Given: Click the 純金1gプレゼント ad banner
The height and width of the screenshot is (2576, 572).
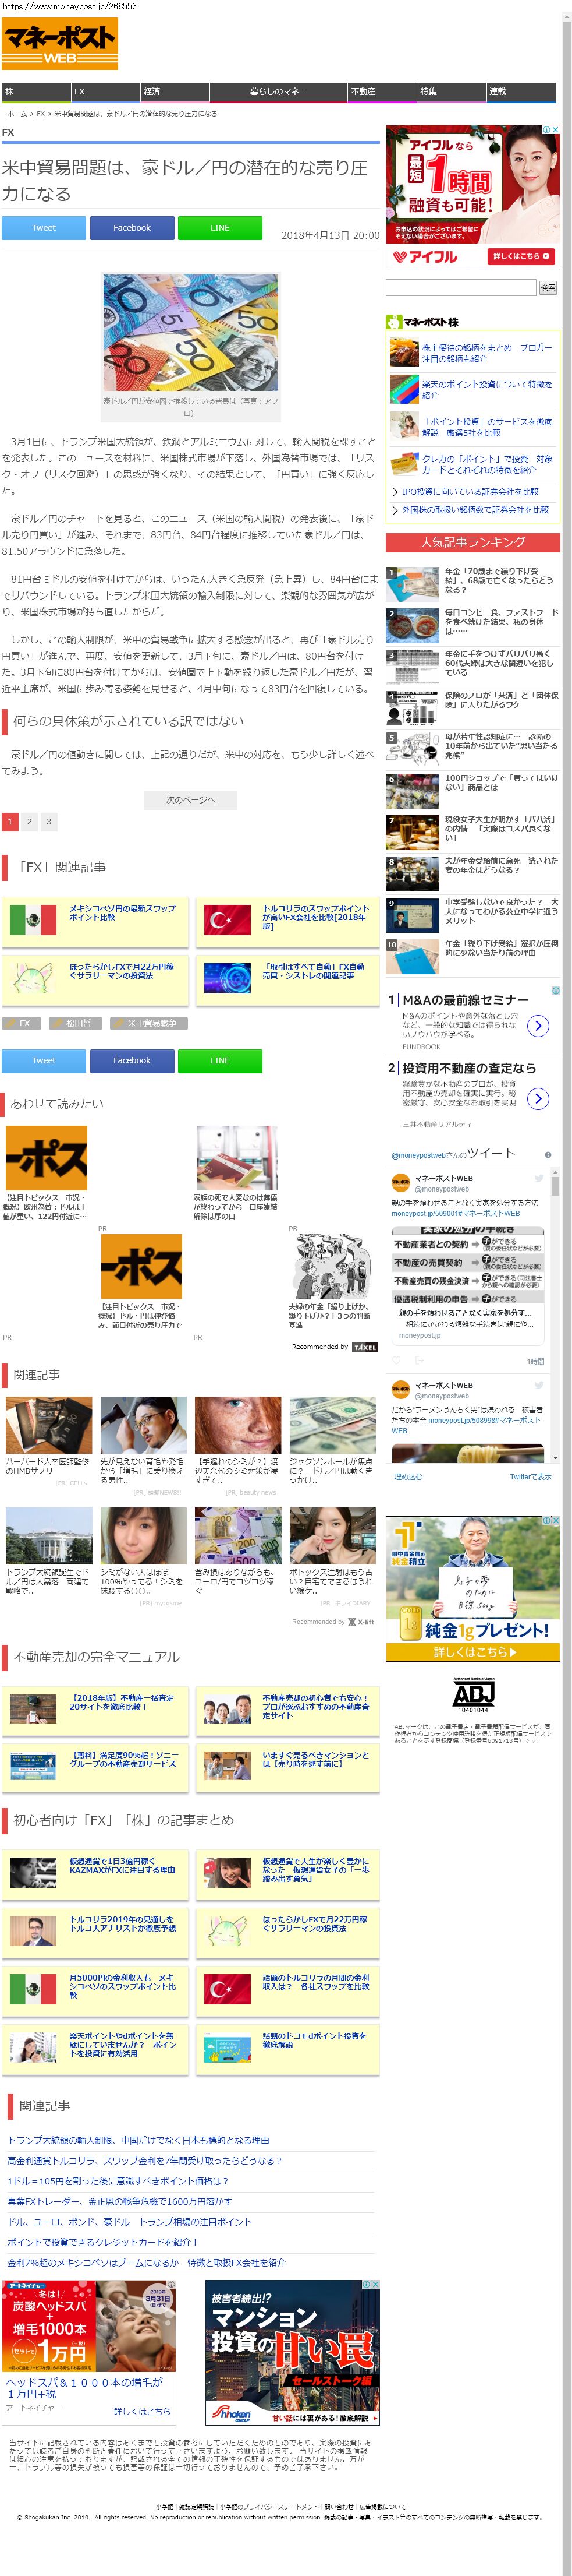Looking at the screenshot, I should tap(472, 1590).
